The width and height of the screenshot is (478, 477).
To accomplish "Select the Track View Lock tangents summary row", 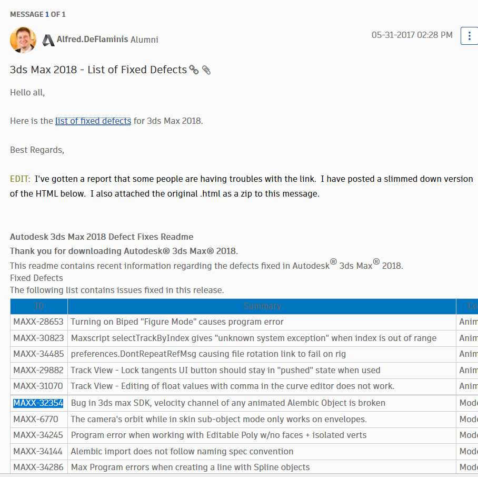I will [x=225, y=371].
